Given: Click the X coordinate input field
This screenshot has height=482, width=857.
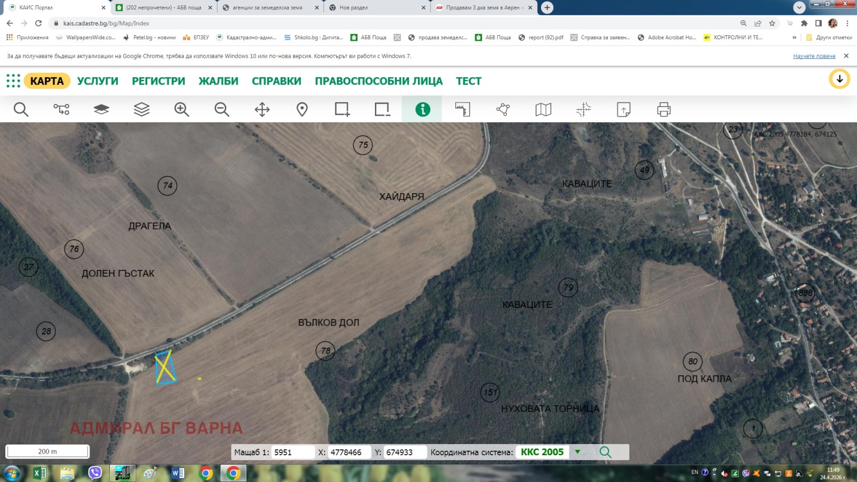Looking at the screenshot, I should point(349,452).
